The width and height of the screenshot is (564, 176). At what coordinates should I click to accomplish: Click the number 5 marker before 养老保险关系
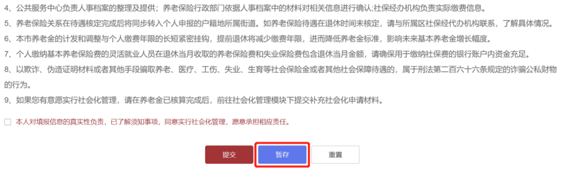(x=7, y=23)
